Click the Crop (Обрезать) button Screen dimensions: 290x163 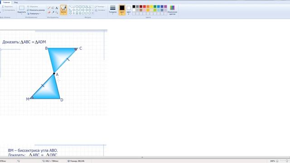point(33,7)
